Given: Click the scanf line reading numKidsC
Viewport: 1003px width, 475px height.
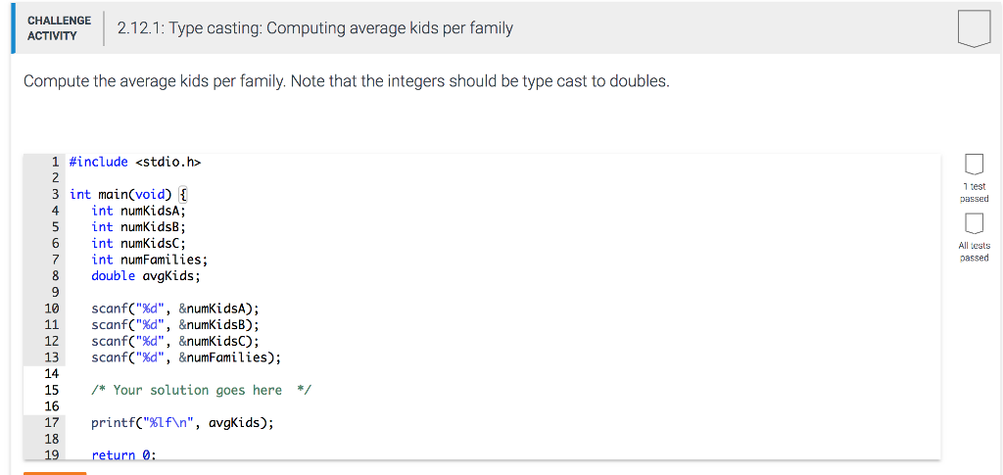Looking at the screenshot, I should (174, 341).
